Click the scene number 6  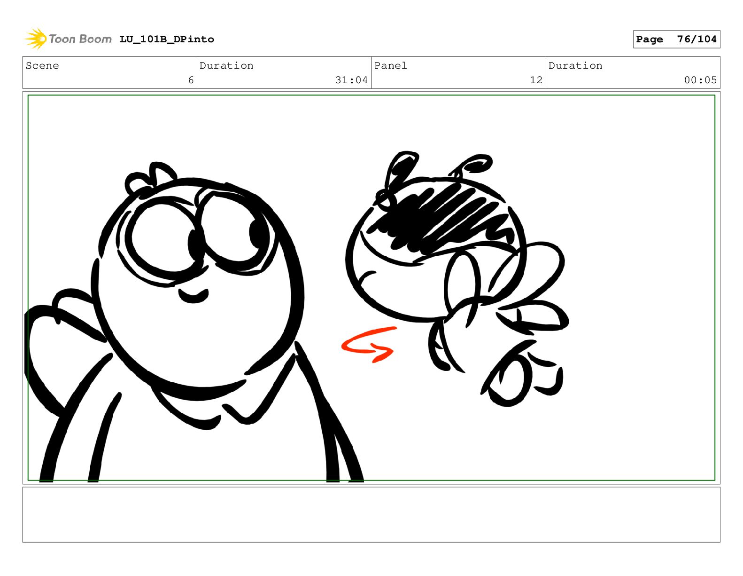[x=191, y=80]
